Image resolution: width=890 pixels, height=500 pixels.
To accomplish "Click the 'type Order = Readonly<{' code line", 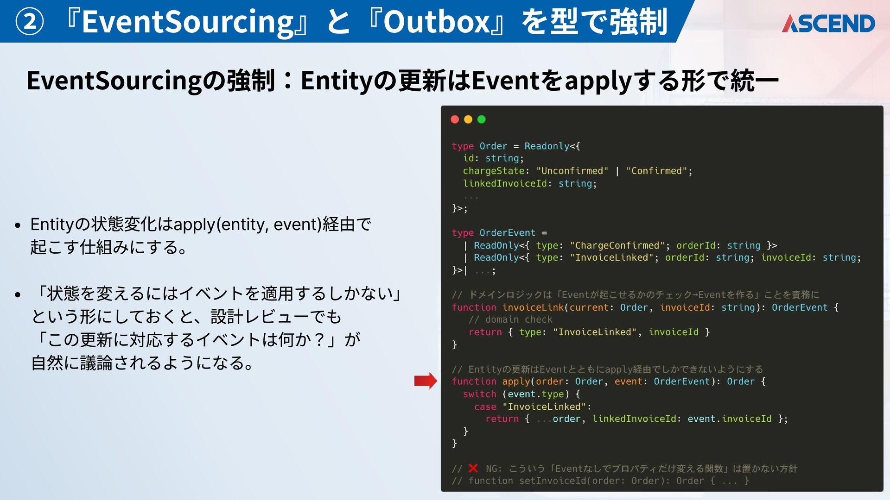I will coord(515,146).
